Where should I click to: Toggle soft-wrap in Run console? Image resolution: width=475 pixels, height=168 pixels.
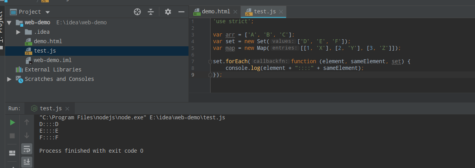(27, 149)
